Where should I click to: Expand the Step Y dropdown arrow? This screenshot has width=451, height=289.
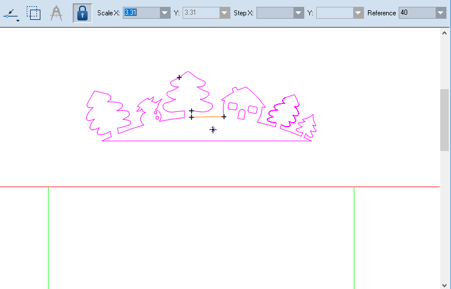click(358, 12)
